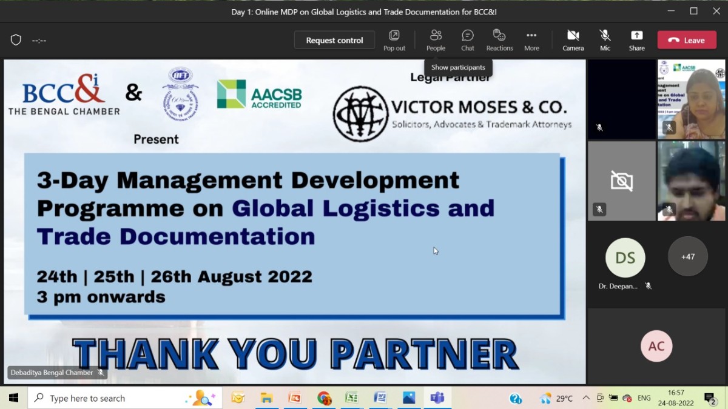The image size is (728, 409).
Task: Click the search highlights illustration icon
Action: click(x=201, y=398)
